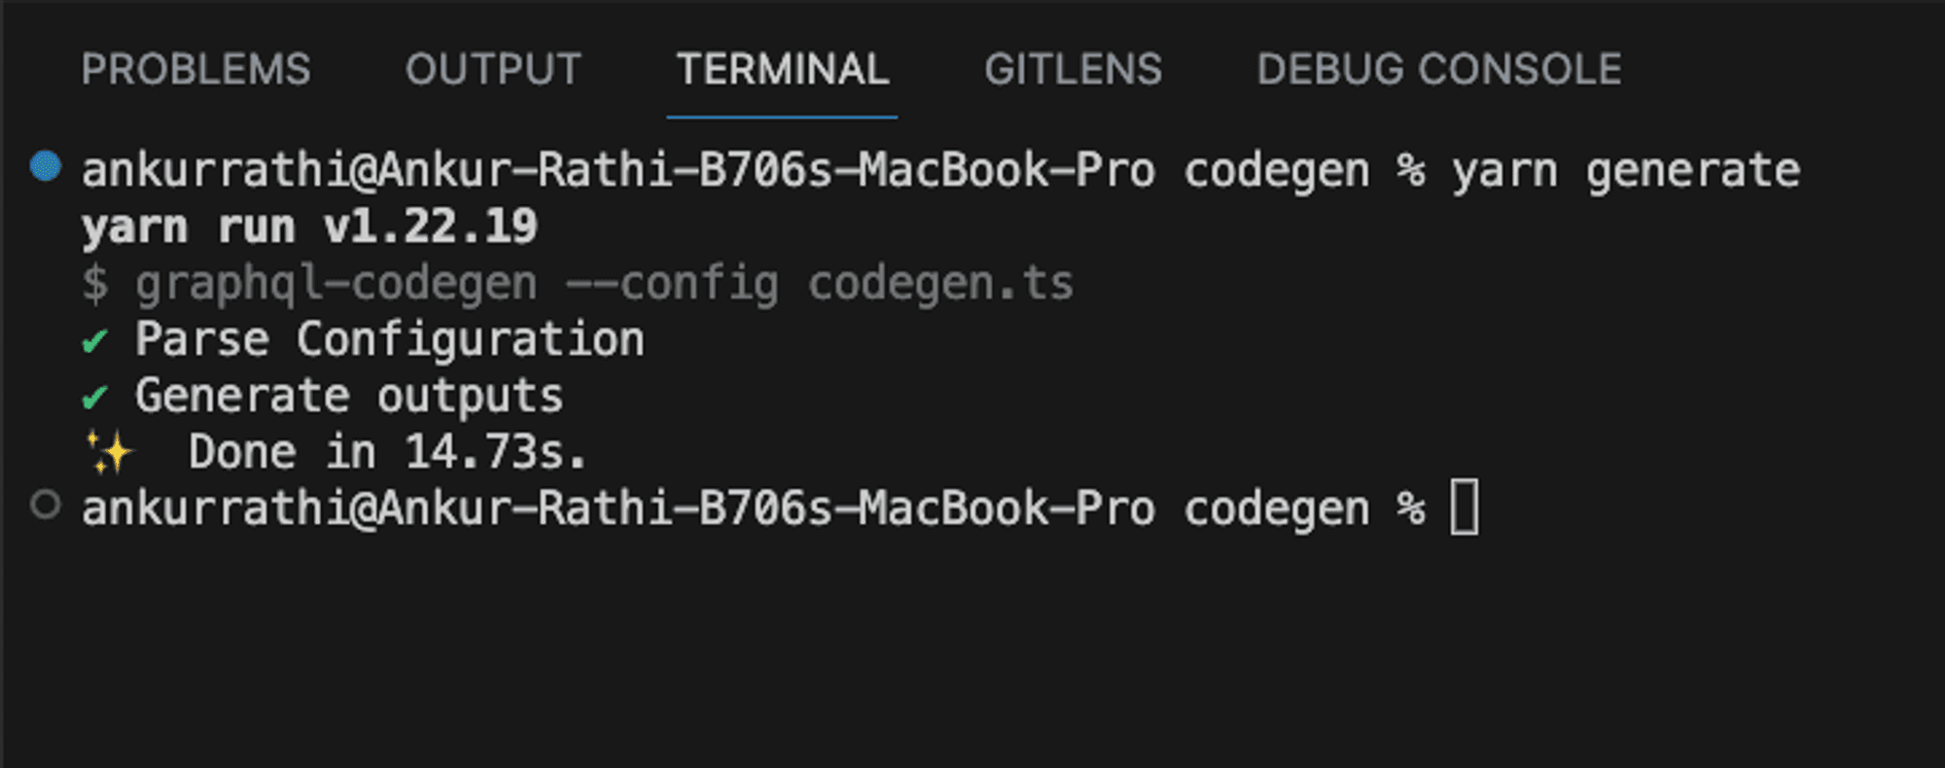Click the terminal cursor block at the prompt

[1465, 506]
